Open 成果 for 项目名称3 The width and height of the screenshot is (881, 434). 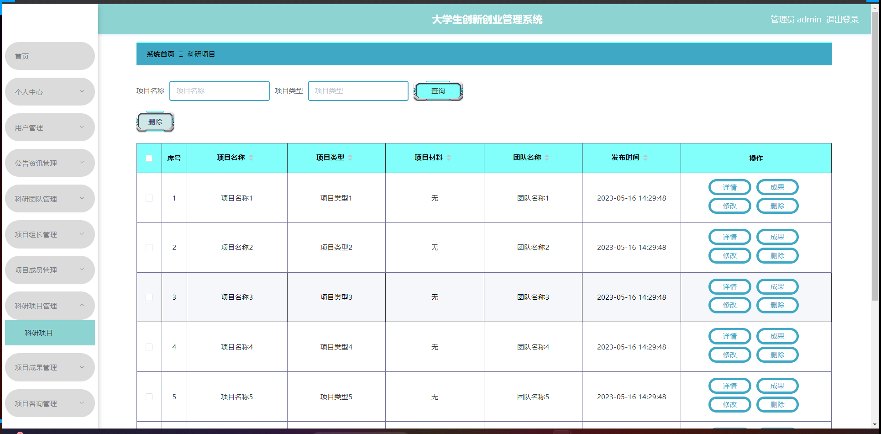coord(777,287)
